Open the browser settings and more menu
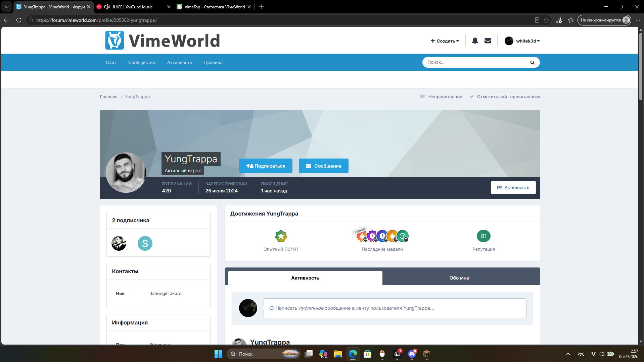644x362 pixels. coord(638,20)
